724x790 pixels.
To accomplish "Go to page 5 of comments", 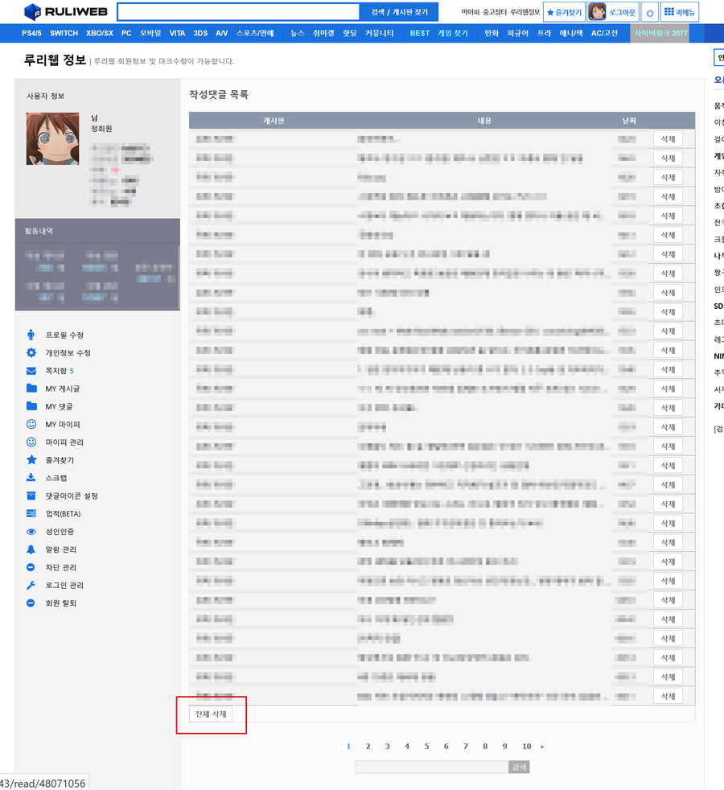I will [426, 747].
